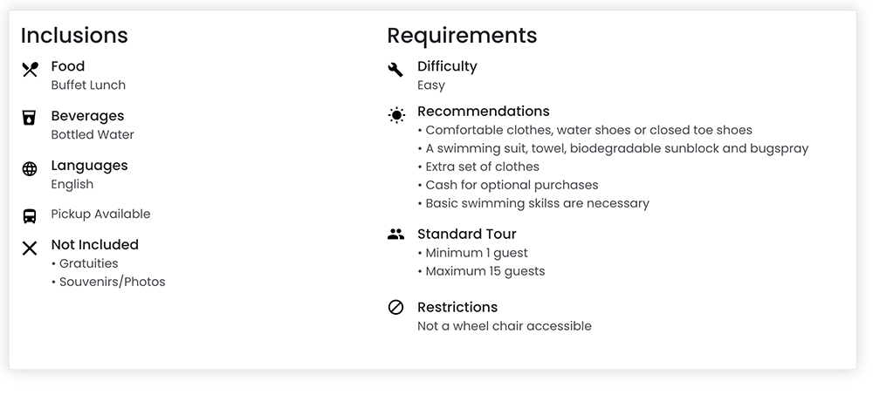Click the fork and spoon Food icon
This screenshot has height=395, width=873.
point(30,70)
